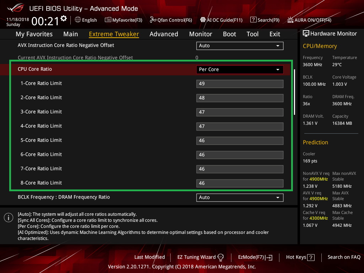Screen dimensions: 364x273
Task: Open the Monitor tab
Action: [x=200, y=34]
